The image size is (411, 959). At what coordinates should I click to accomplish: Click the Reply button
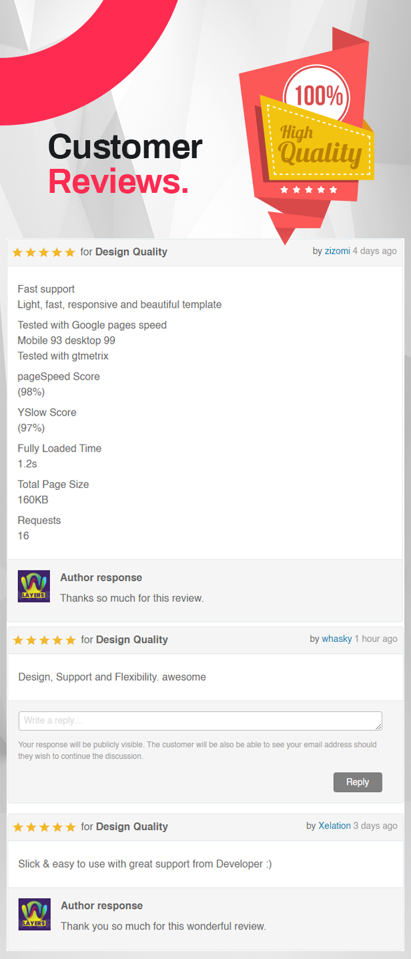click(x=358, y=782)
